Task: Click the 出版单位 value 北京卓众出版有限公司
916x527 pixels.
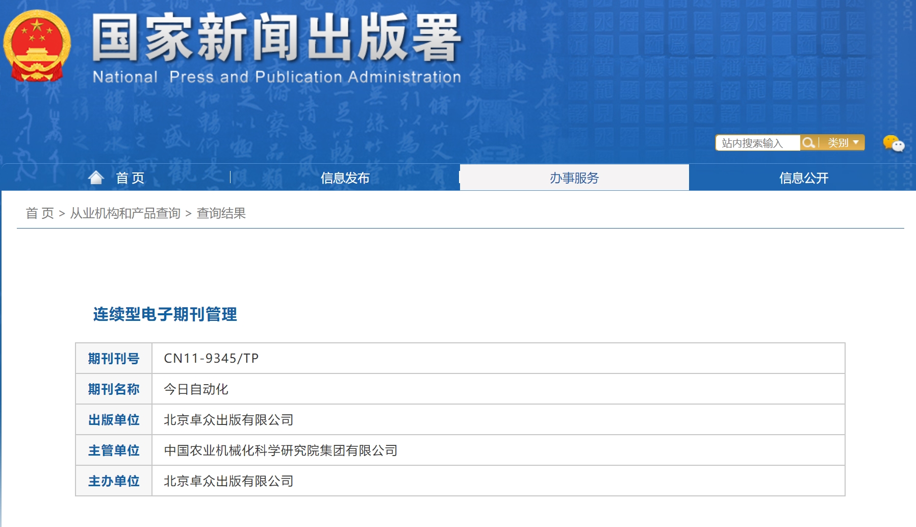Action: (228, 420)
